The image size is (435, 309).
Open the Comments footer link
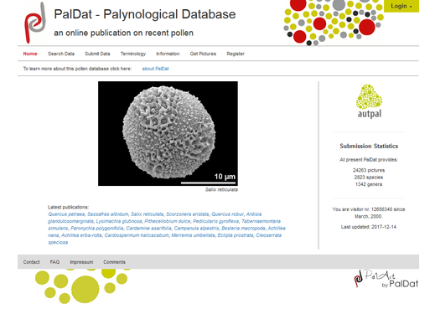click(114, 262)
